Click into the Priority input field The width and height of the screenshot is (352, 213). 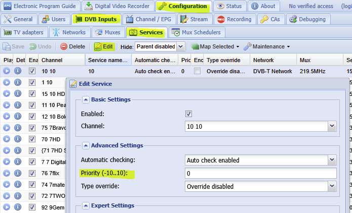click(x=260, y=173)
